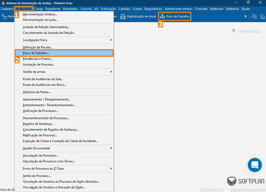Select Anotação de Processo entry
Screen dimensions: 266x192
pos(64,65)
